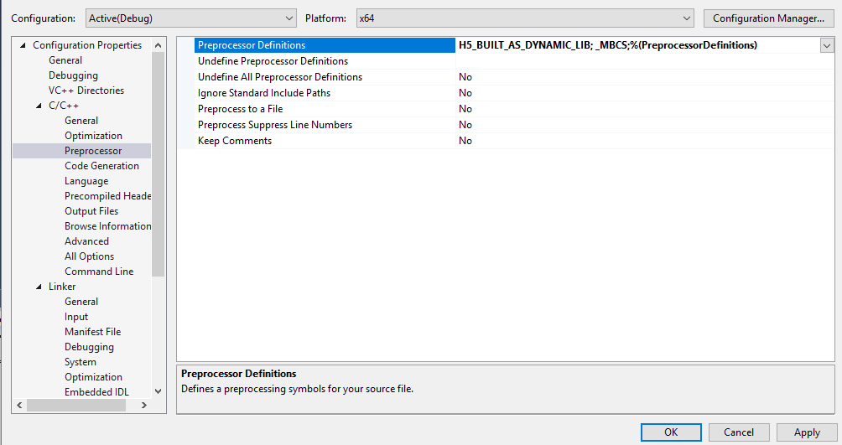This screenshot has width=842, height=445.
Task: Select Optimization under C/C++
Action: pos(93,136)
